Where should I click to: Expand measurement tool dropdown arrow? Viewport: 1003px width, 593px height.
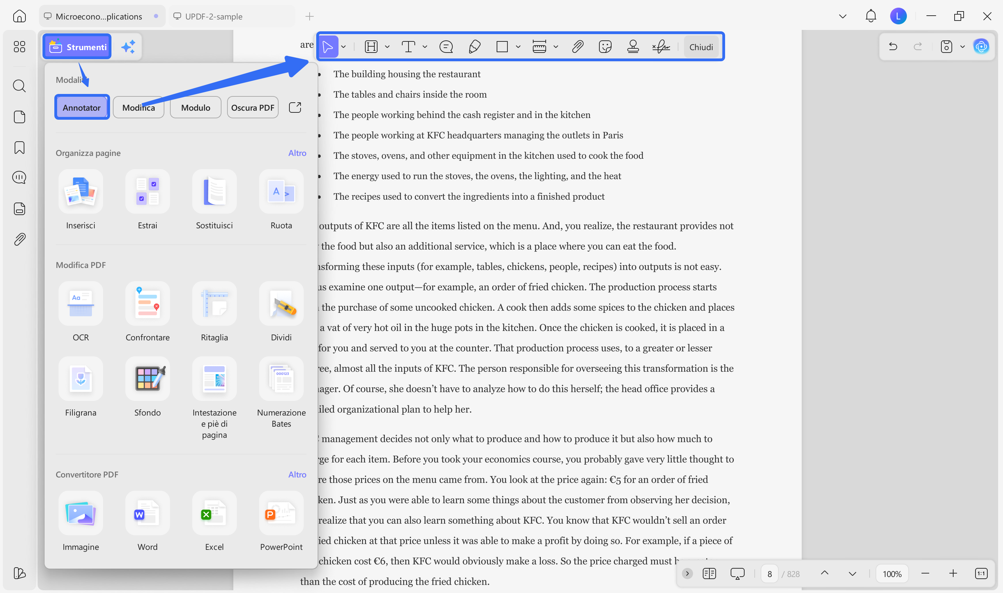click(x=556, y=47)
